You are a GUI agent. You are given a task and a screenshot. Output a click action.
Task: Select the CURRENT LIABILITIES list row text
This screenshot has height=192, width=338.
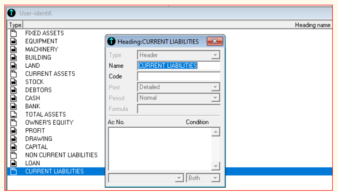[x=55, y=171]
